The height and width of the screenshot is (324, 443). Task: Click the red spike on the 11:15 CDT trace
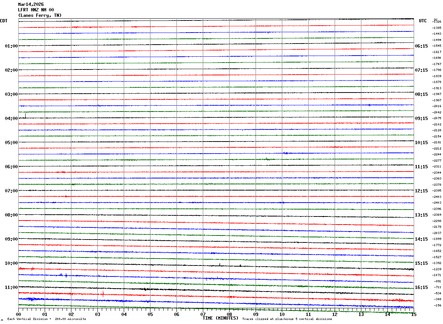[x=103, y=293]
